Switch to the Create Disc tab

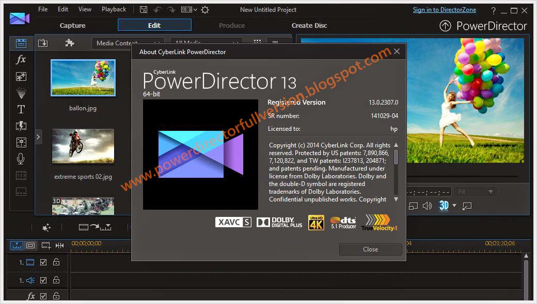coord(309,26)
